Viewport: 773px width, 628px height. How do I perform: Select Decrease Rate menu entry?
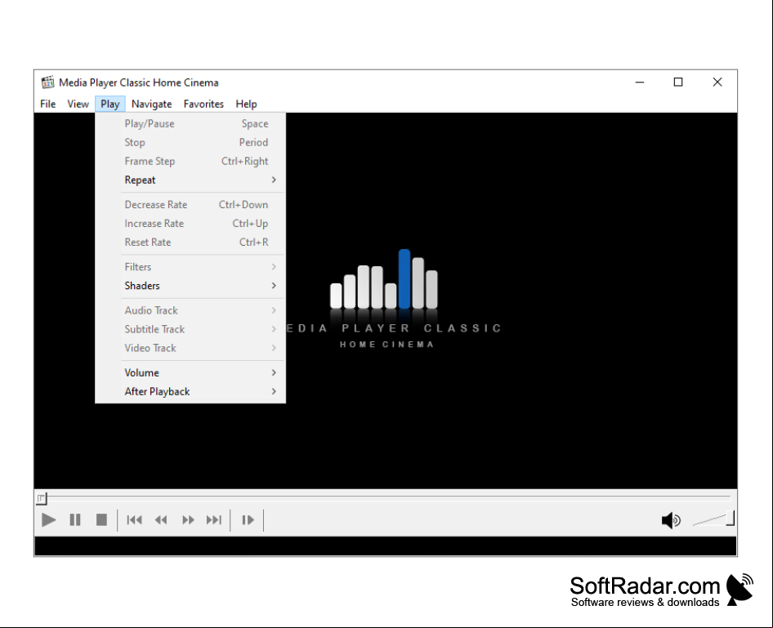(190, 204)
